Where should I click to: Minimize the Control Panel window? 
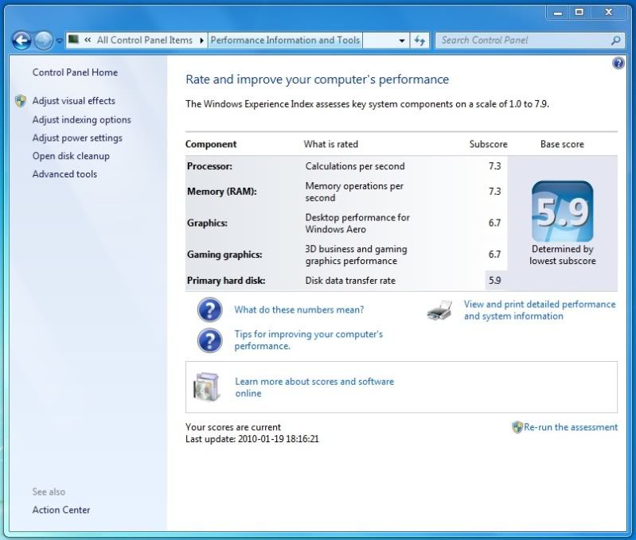[558, 13]
